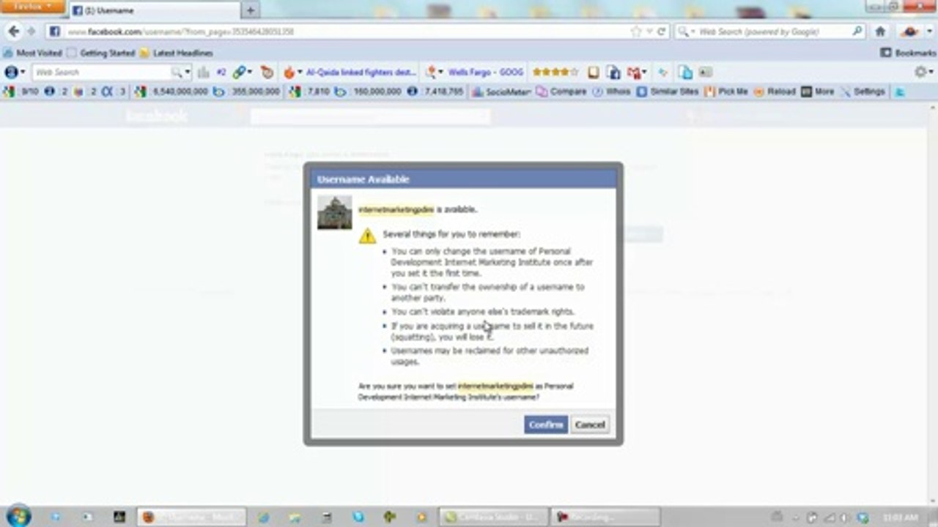Screen dimensions: 938x527
Task: Go to the Firefox home page
Action: pyautogui.click(x=881, y=31)
